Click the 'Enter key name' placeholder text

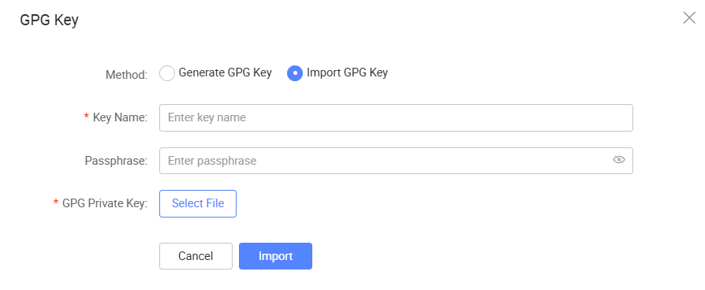coord(207,117)
